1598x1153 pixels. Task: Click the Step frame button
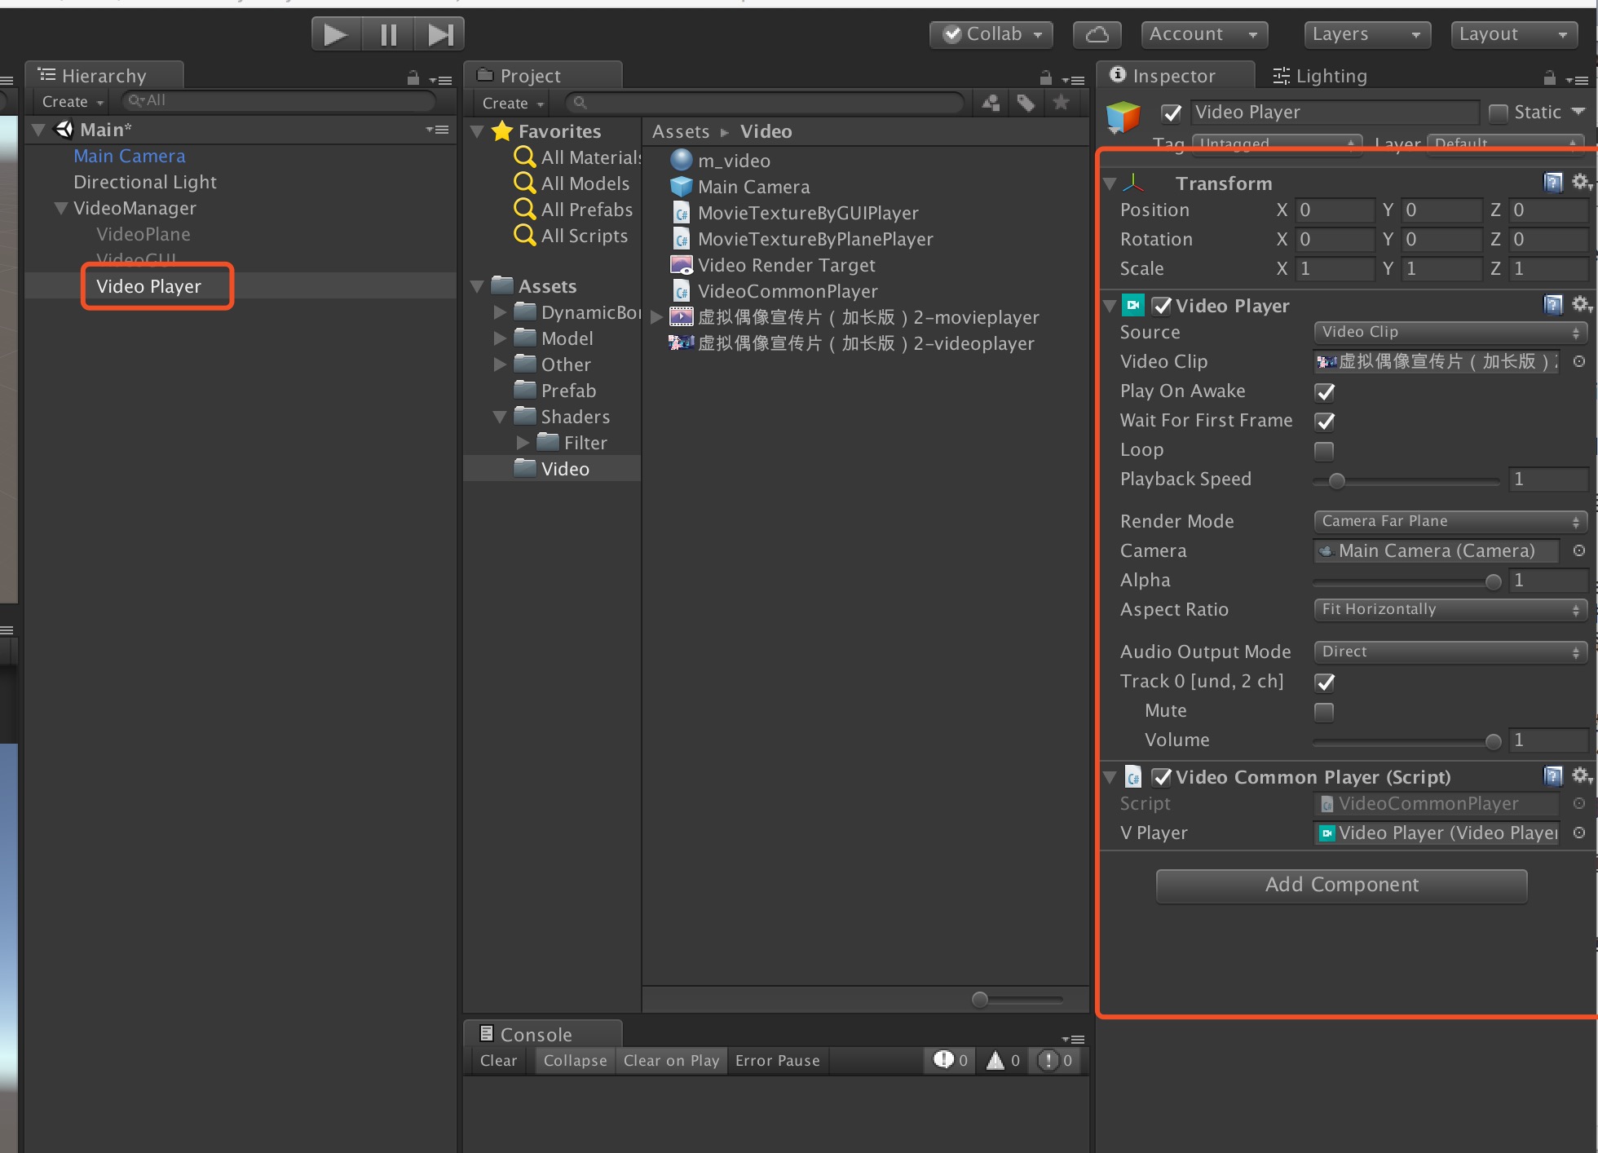(x=439, y=33)
